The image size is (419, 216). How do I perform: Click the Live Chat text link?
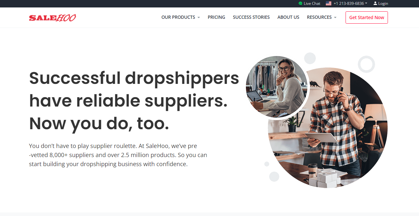(x=312, y=4)
